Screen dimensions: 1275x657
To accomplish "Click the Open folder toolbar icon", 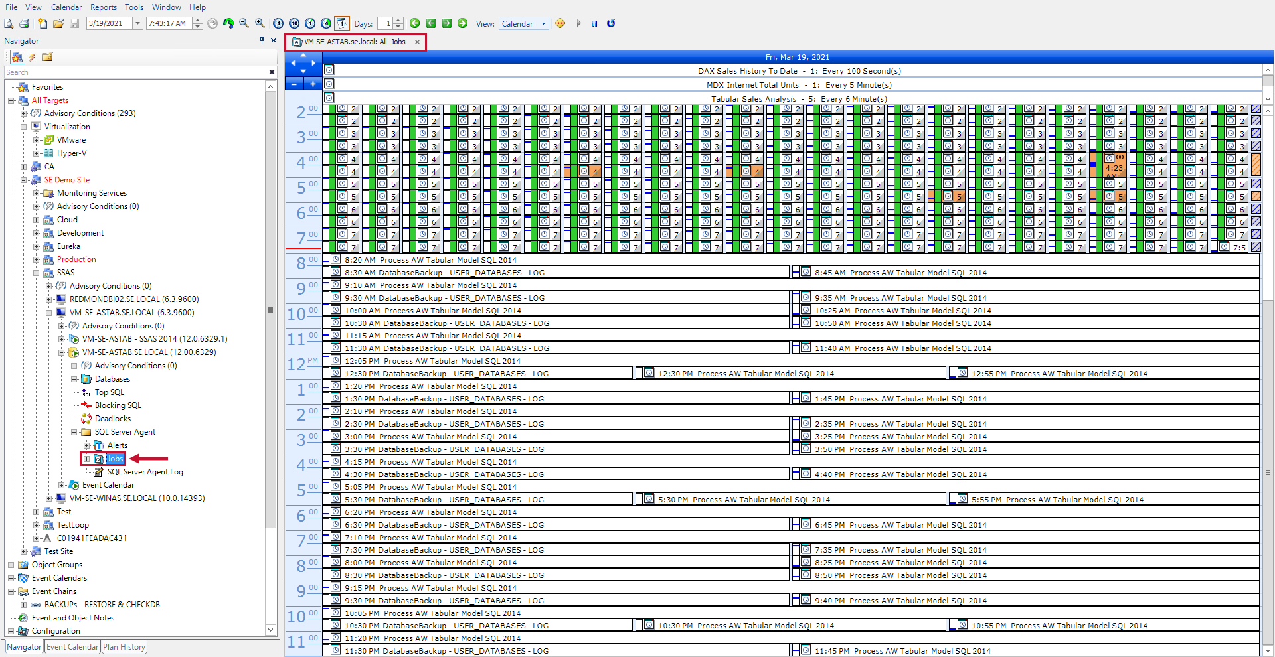I will (58, 23).
